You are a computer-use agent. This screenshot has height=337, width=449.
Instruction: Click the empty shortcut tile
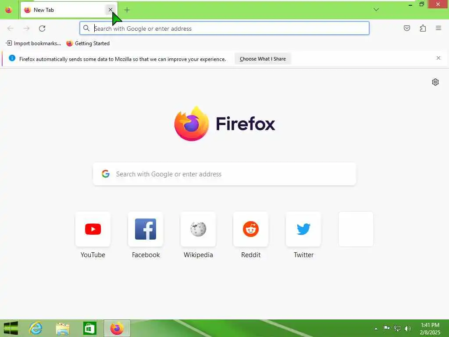coord(356,229)
